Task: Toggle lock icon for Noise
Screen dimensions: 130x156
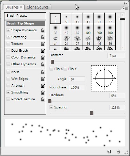Action: (x=43, y=72)
